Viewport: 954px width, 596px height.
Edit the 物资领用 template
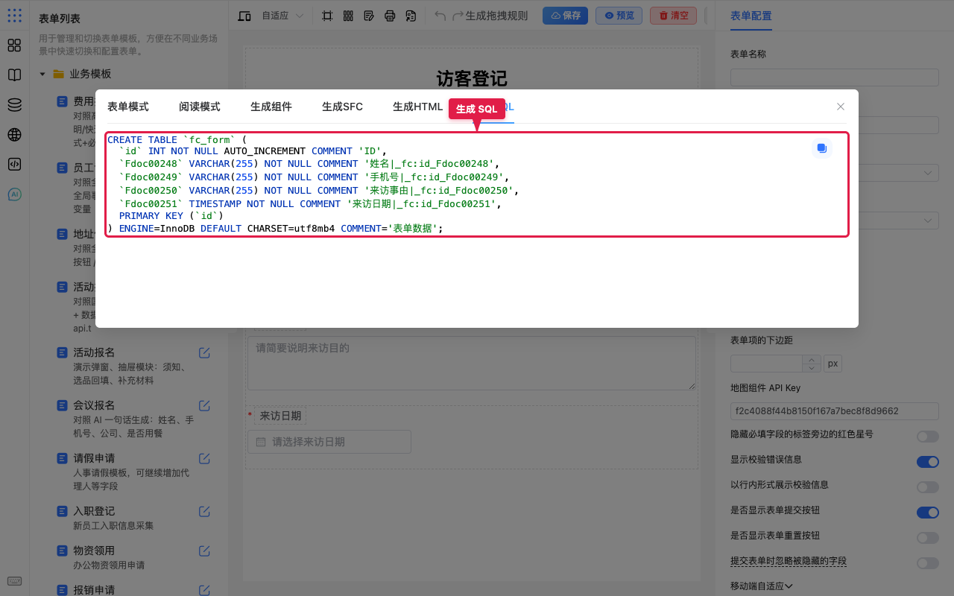click(x=204, y=551)
